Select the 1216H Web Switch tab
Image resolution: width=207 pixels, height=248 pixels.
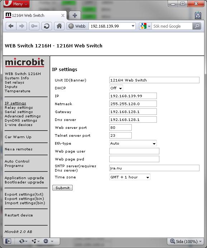[35, 15]
